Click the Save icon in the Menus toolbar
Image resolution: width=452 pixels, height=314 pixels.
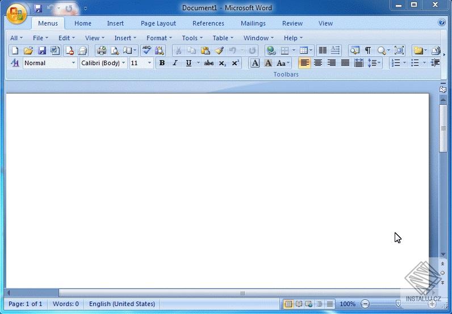click(x=42, y=50)
